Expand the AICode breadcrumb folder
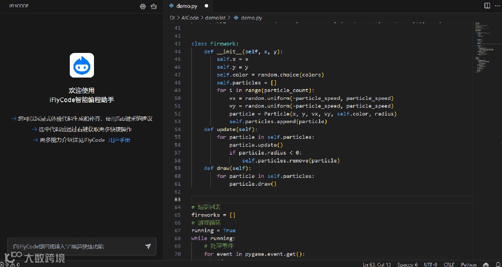Screen dimensions: 502x267 pos(190,18)
